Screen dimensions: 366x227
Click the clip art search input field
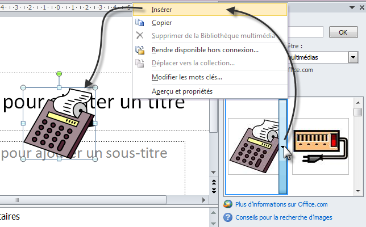[305, 32]
